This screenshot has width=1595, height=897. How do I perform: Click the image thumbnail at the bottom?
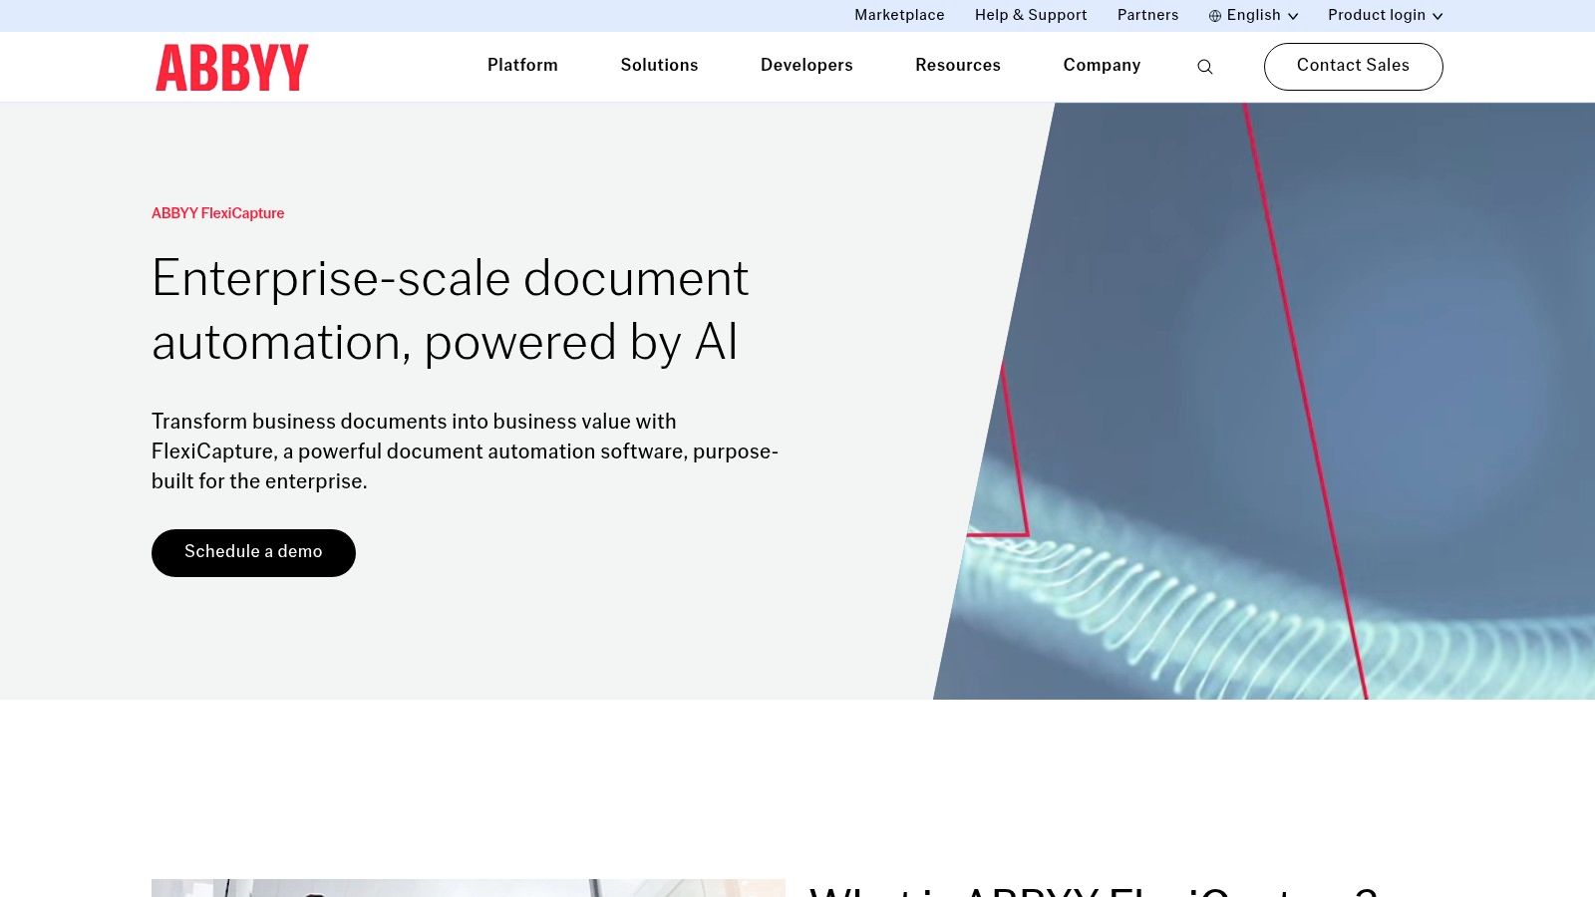coord(469,889)
